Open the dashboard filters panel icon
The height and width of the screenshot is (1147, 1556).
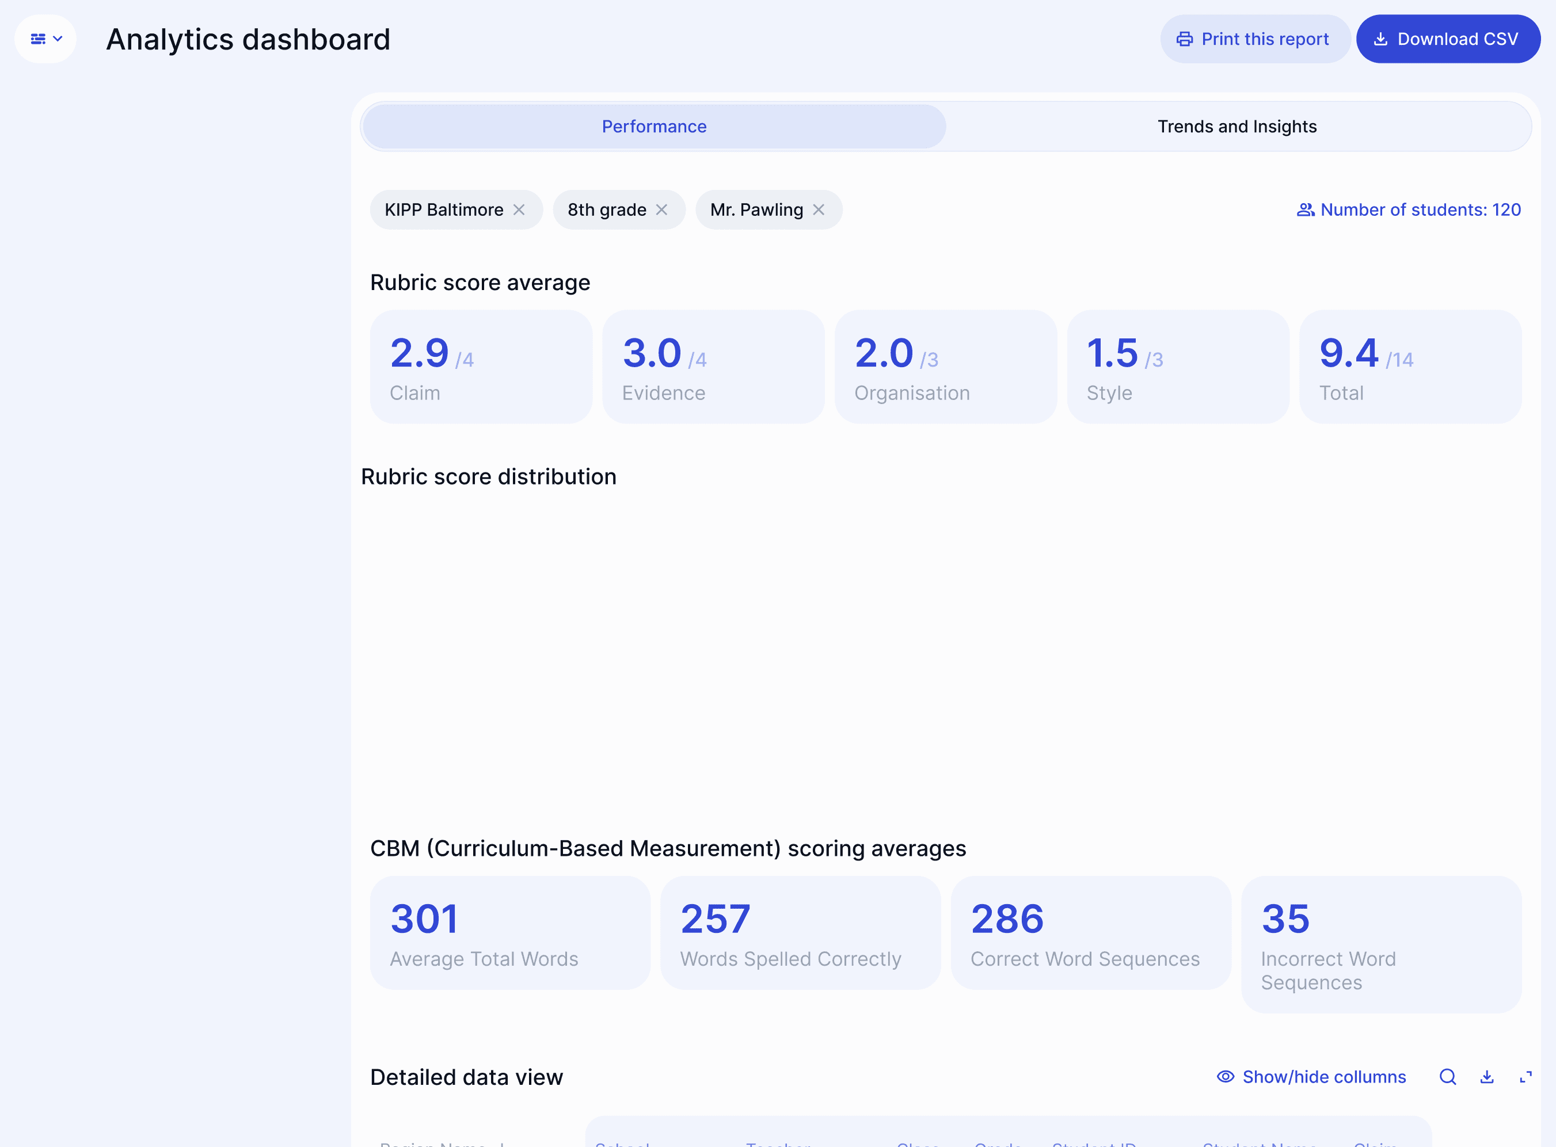click(x=38, y=39)
